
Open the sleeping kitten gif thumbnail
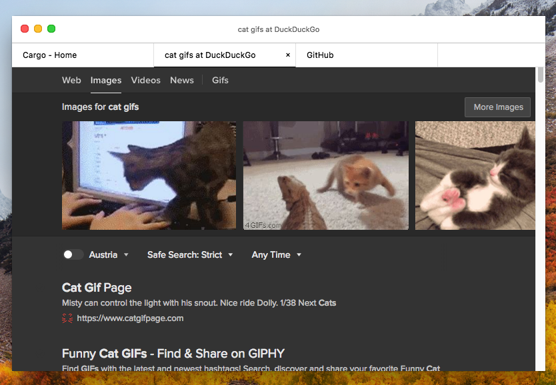(475, 175)
